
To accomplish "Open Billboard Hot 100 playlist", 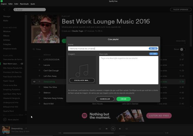I will 11,107.
